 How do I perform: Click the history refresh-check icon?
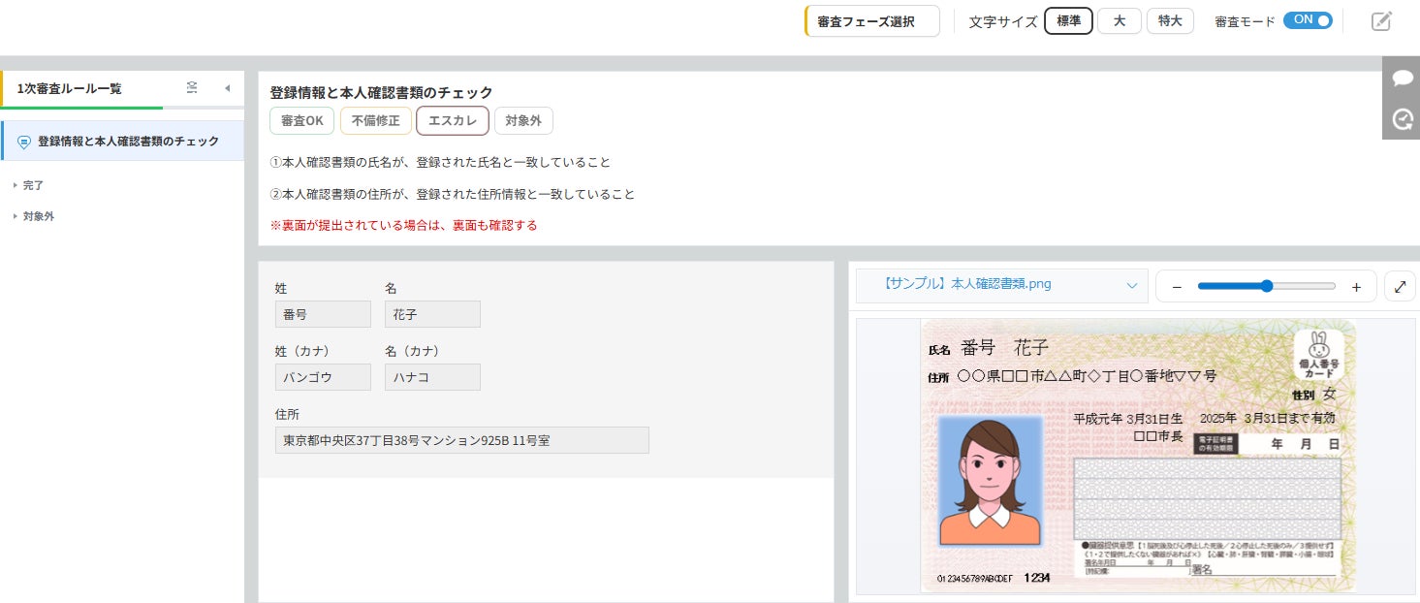(x=1402, y=119)
